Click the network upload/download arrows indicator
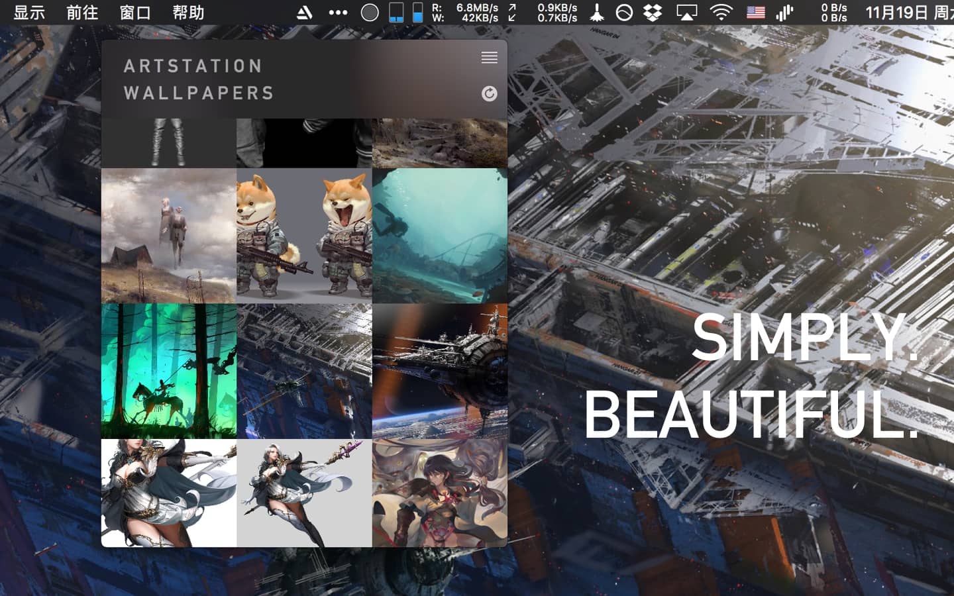954x596 pixels. point(543,12)
